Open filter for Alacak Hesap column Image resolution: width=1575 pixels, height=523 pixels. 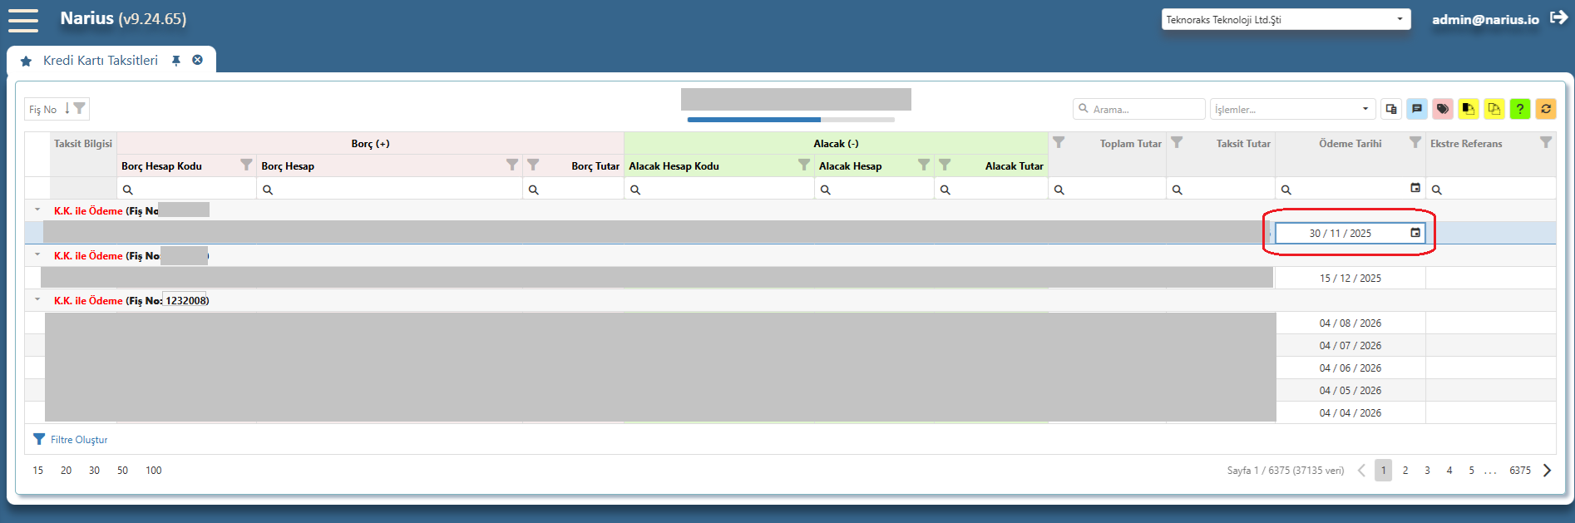pos(923,165)
